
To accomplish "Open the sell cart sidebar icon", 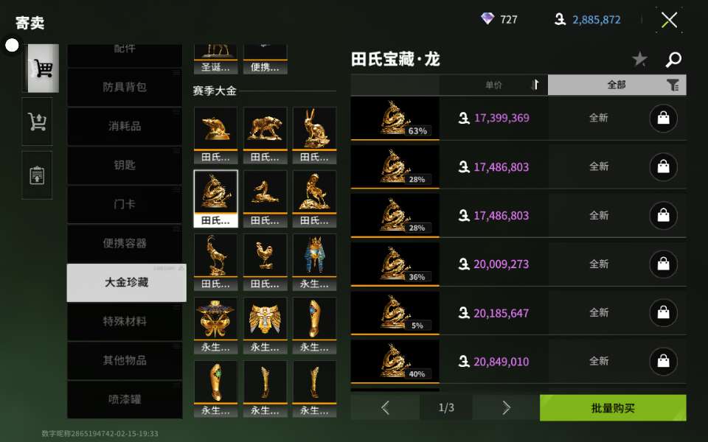I will click(x=37, y=122).
